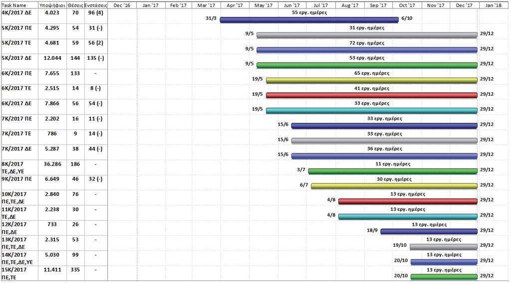Screen dimensions: 511x283
Task: Click the 31/3 start date label
Action: 211,18
